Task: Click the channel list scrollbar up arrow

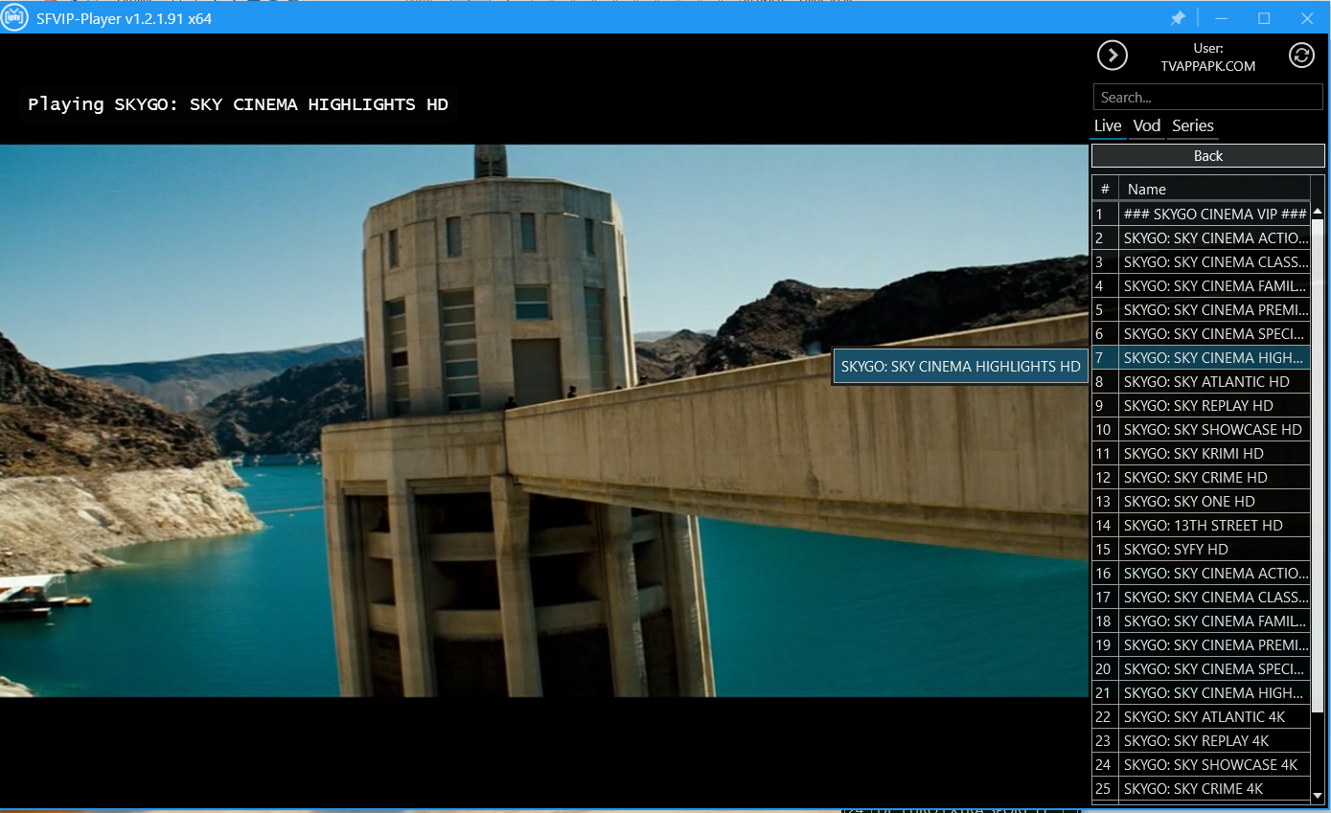Action: (x=1318, y=212)
